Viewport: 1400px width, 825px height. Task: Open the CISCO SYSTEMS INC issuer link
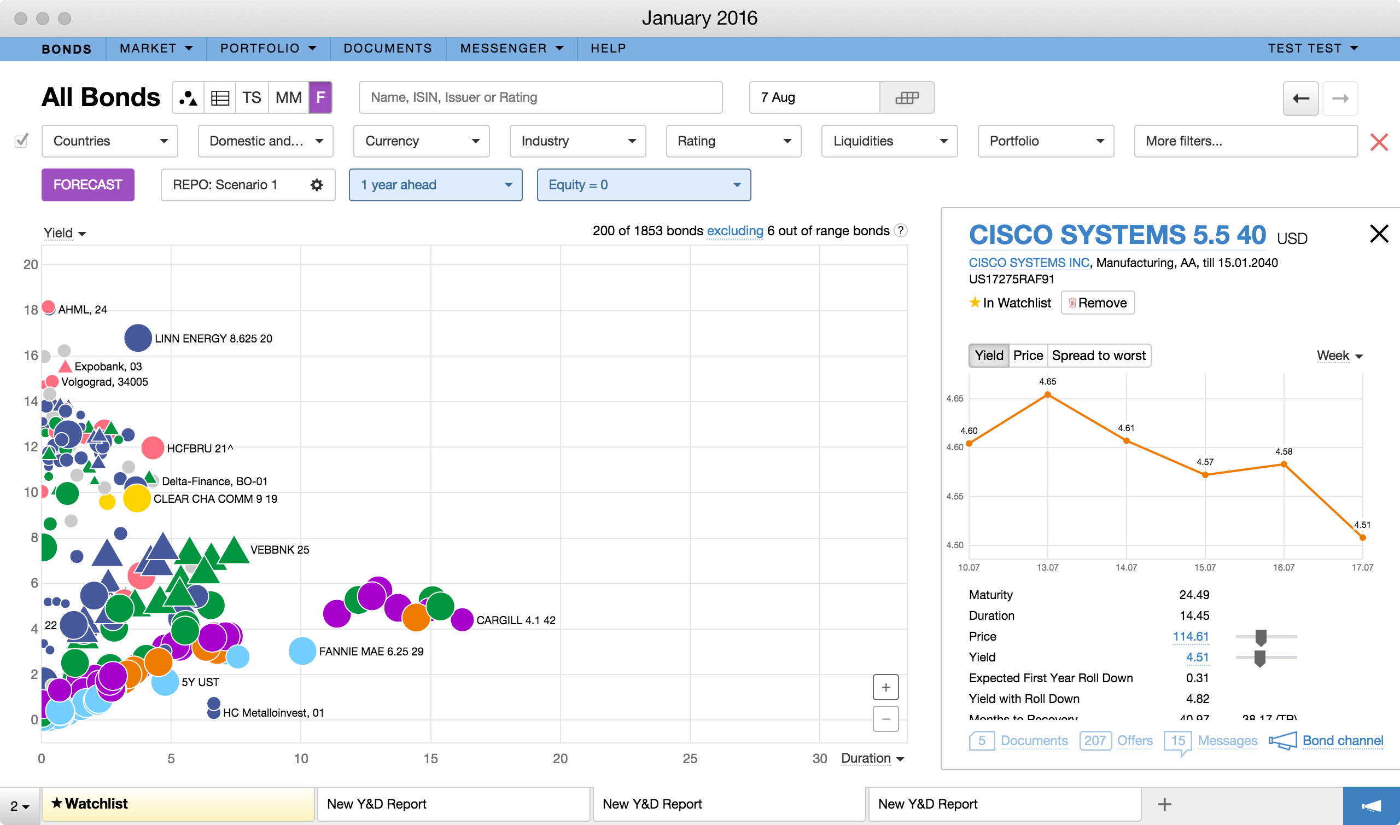[x=1029, y=263]
